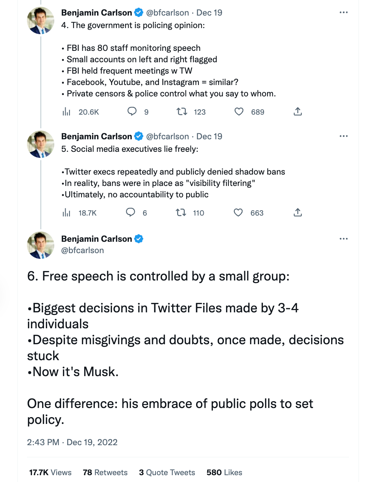Image resolution: width=371 pixels, height=482 pixels.
Task: Open the 2:43 PM Dec 19, 2022 timestamp
Action: pyautogui.click(x=72, y=442)
